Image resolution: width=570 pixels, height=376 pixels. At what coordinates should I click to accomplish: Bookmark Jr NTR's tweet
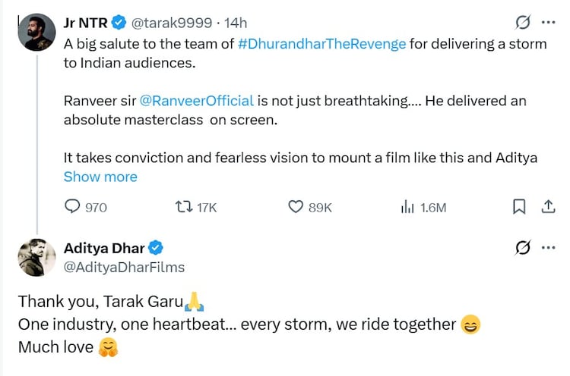coord(519,207)
